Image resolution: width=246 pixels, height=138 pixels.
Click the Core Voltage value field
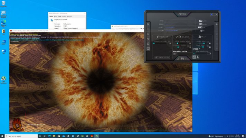tap(169, 43)
